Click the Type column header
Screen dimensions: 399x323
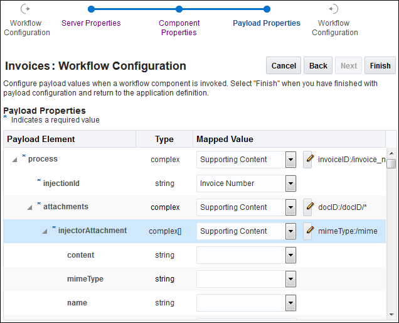(164, 140)
